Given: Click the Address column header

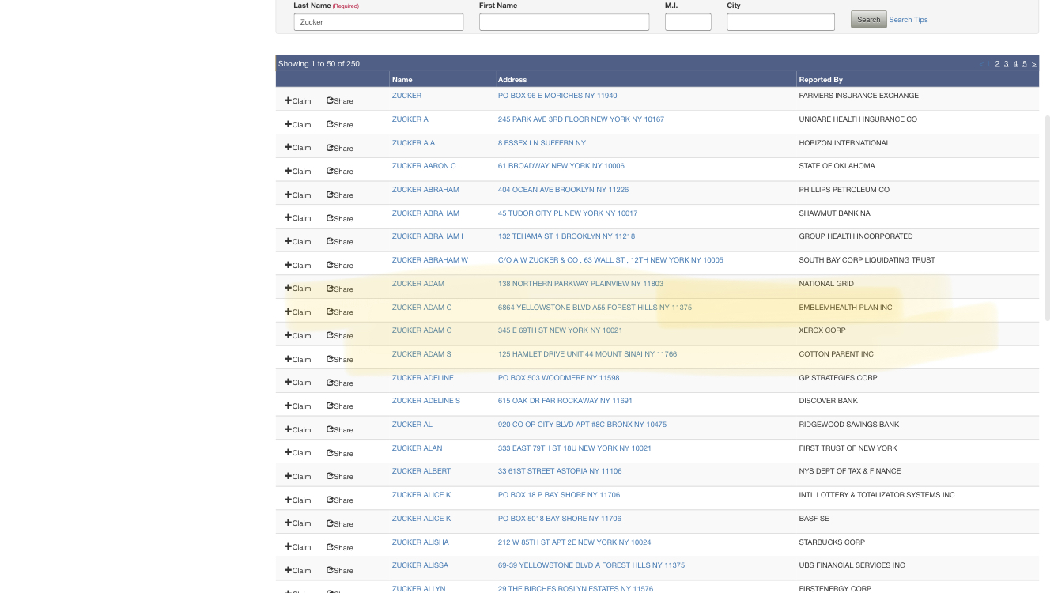Looking at the screenshot, I should click(x=512, y=80).
